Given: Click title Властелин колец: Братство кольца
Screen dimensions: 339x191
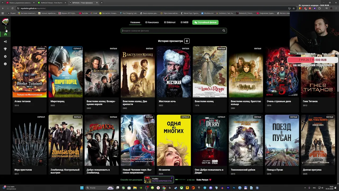Looking at the screenshot, I should pyautogui.click(x=246, y=103).
